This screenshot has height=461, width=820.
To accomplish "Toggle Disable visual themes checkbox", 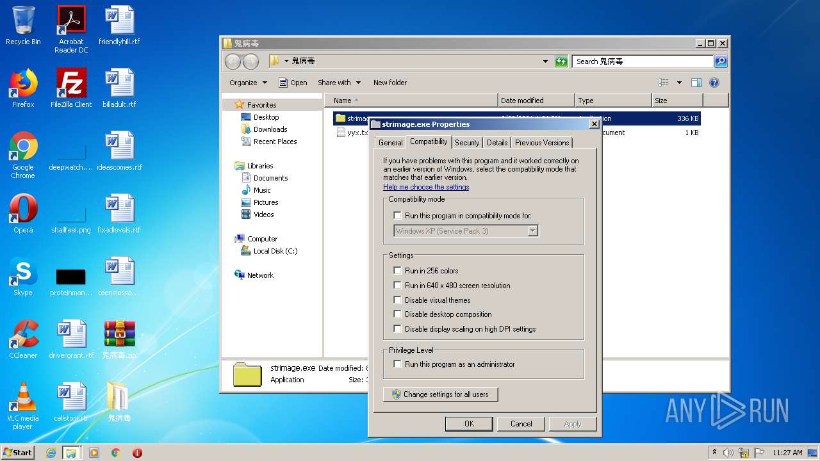I will tap(397, 300).
